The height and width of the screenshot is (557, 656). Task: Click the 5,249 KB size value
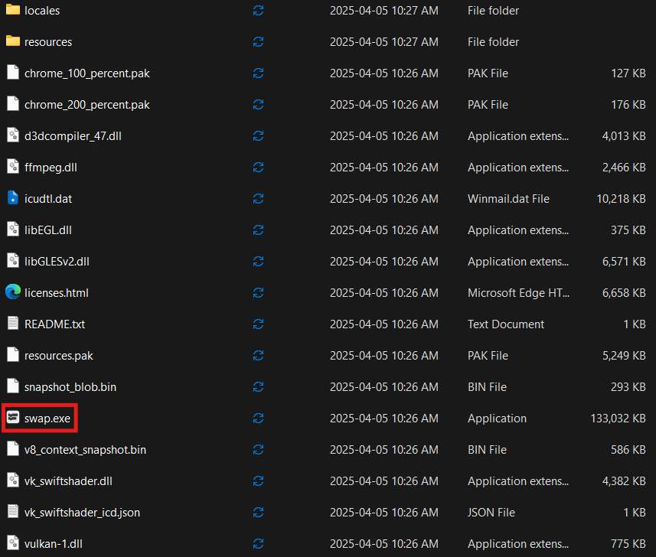tap(624, 356)
